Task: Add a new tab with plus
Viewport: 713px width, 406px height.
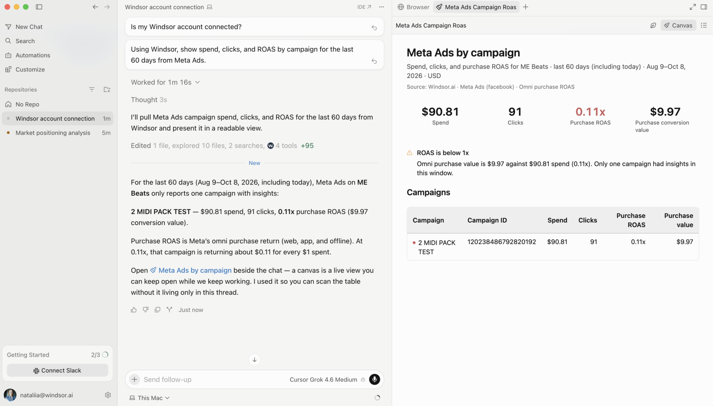Action: coord(525,7)
